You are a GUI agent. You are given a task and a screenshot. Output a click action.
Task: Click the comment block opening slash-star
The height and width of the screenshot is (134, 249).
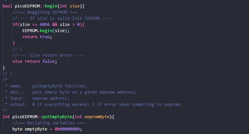[x=5, y=80]
